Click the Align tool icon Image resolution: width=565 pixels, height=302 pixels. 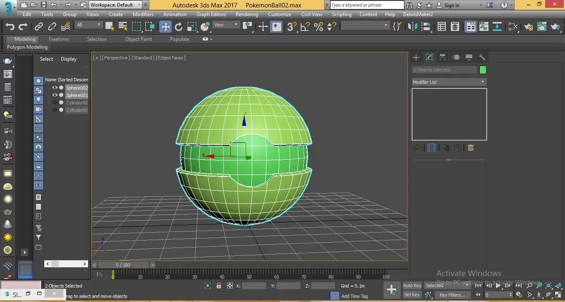pyautogui.click(x=426, y=27)
